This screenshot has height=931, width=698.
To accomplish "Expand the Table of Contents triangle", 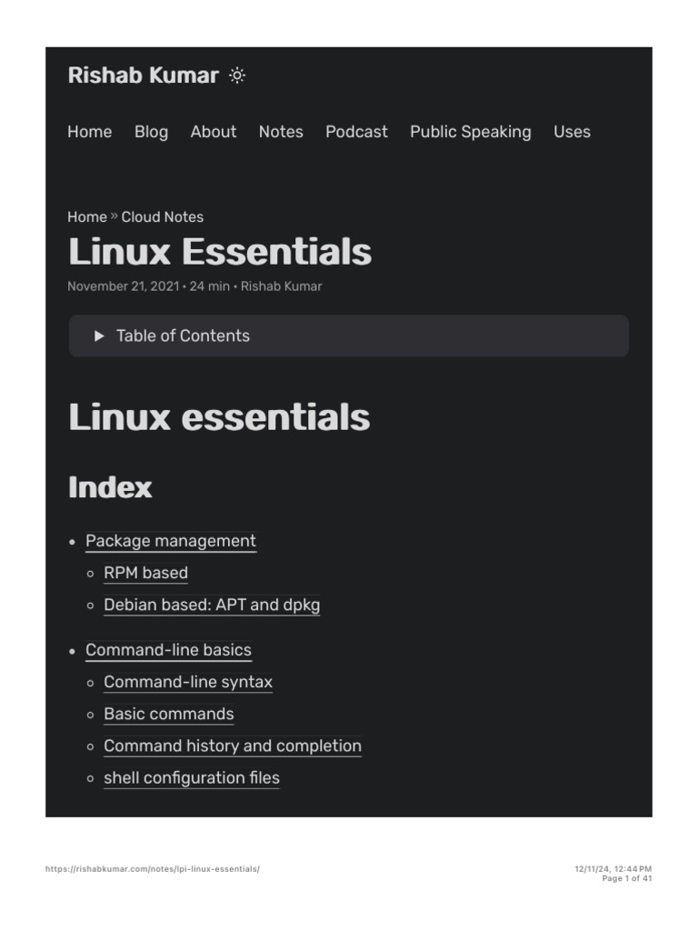I will pyautogui.click(x=99, y=336).
